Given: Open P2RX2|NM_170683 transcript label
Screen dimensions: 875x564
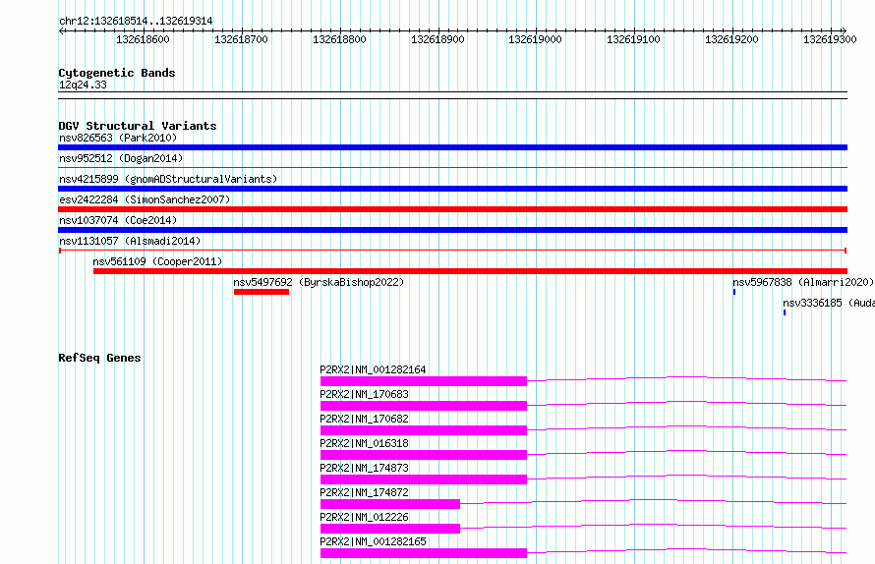Looking at the screenshot, I should click(364, 394).
